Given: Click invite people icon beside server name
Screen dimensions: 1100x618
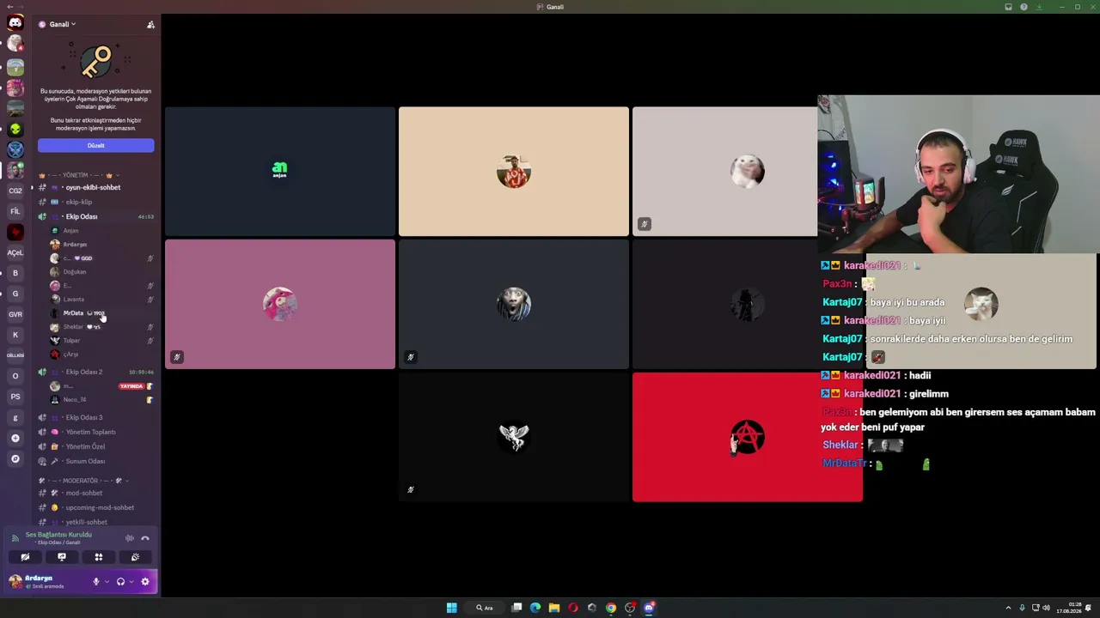Looking at the screenshot, I should coord(150,24).
